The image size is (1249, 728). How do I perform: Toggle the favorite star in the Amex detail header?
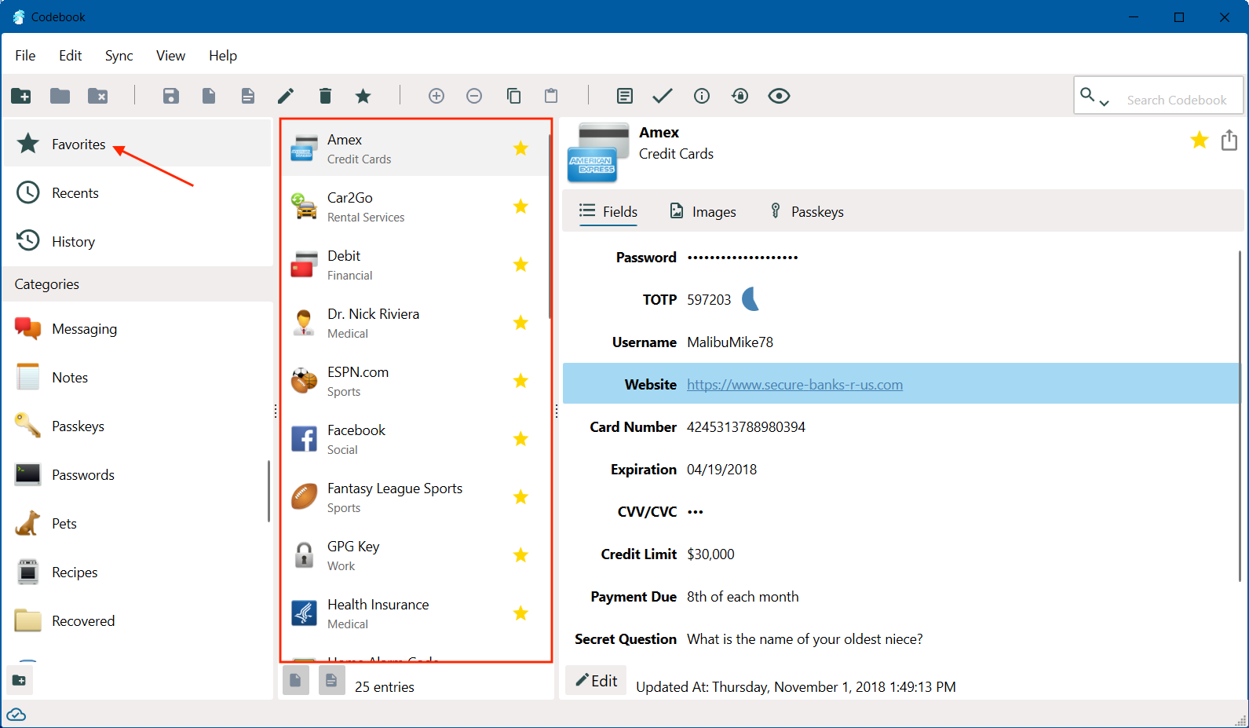coord(1200,140)
